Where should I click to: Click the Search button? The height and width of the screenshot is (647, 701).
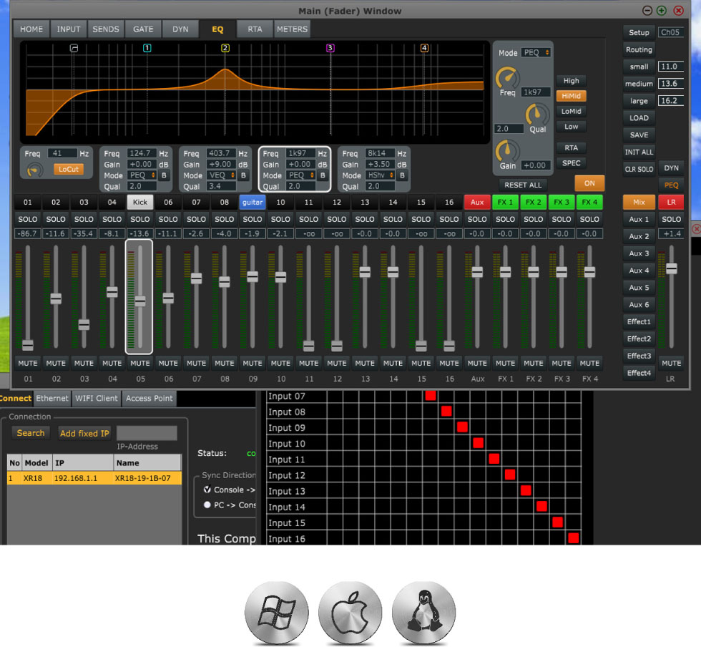pos(31,433)
